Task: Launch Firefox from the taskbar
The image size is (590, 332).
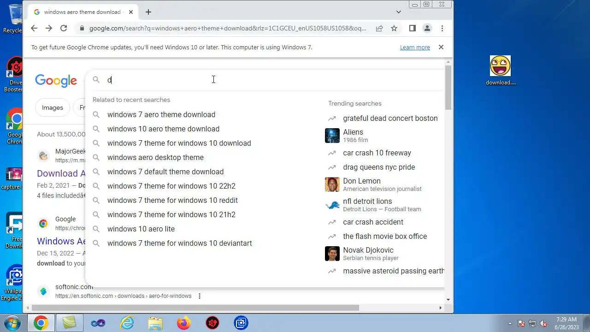Action: tap(183, 323)
